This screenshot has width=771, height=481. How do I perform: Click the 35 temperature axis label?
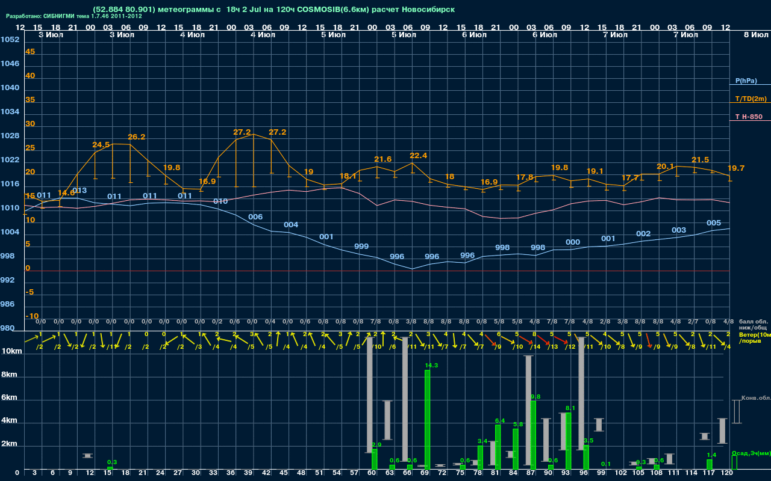coord(30,100)
